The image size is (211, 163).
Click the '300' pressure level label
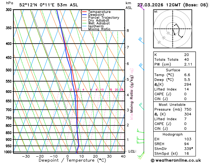(9, 10)
